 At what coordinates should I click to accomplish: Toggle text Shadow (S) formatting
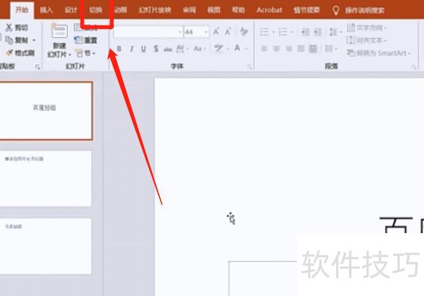click(156, 48)
